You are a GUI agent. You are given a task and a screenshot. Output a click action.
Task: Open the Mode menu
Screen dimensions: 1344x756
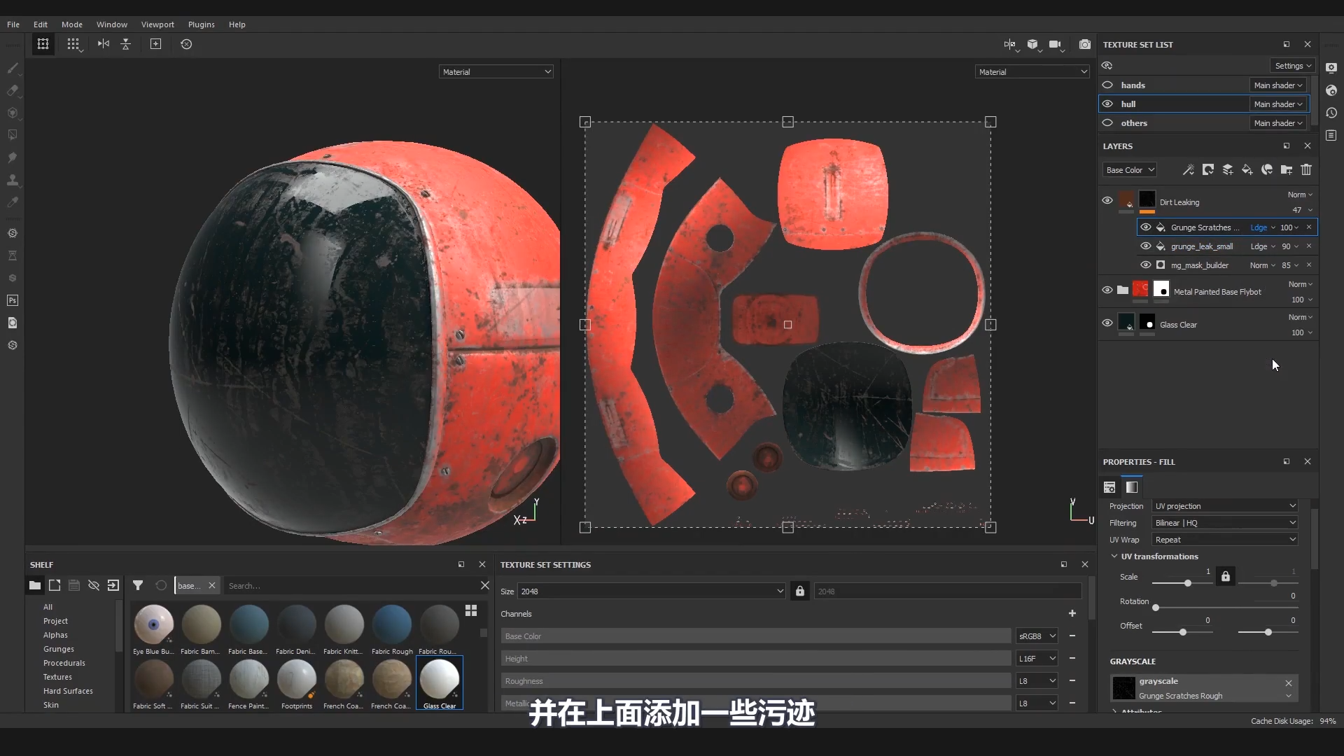(x=72, y=24)
